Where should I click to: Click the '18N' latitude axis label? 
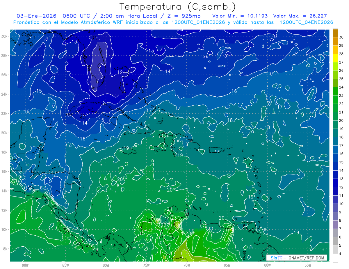pos(4,152)
